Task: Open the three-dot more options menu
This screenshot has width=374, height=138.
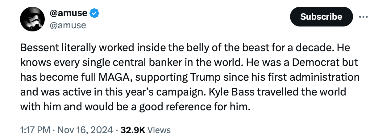Action: tap(364, 16)
